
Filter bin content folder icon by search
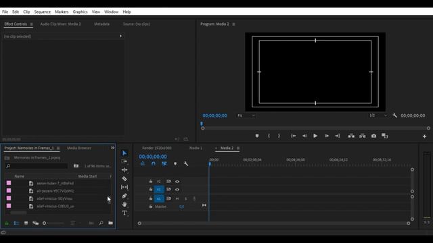(76, 166)
